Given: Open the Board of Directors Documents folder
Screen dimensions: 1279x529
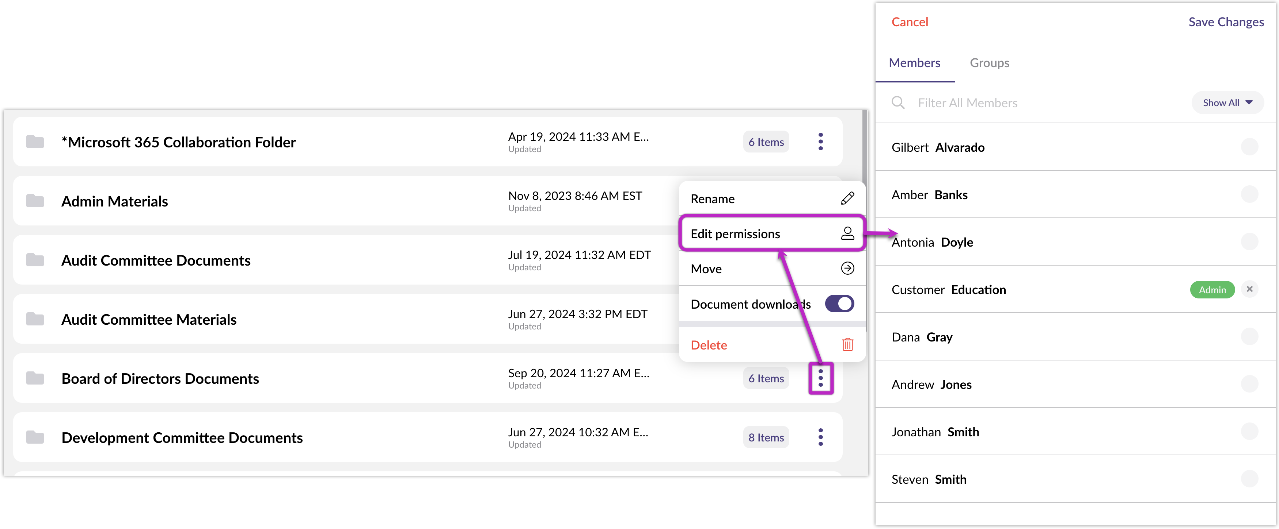Looking at the screenshot, I should (x=160, y=379).
